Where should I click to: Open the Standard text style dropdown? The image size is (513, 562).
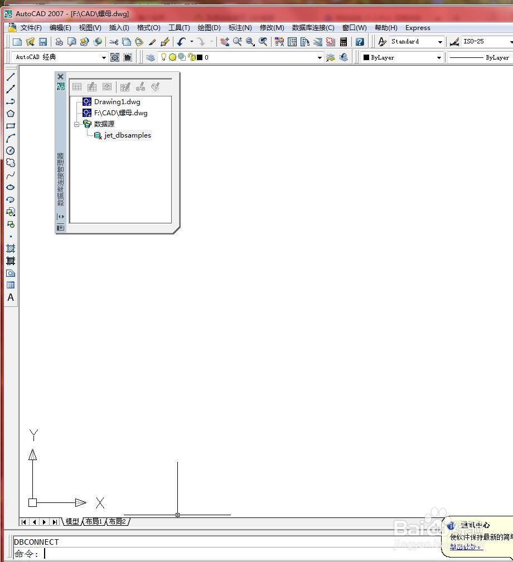(x=440, y=42)
